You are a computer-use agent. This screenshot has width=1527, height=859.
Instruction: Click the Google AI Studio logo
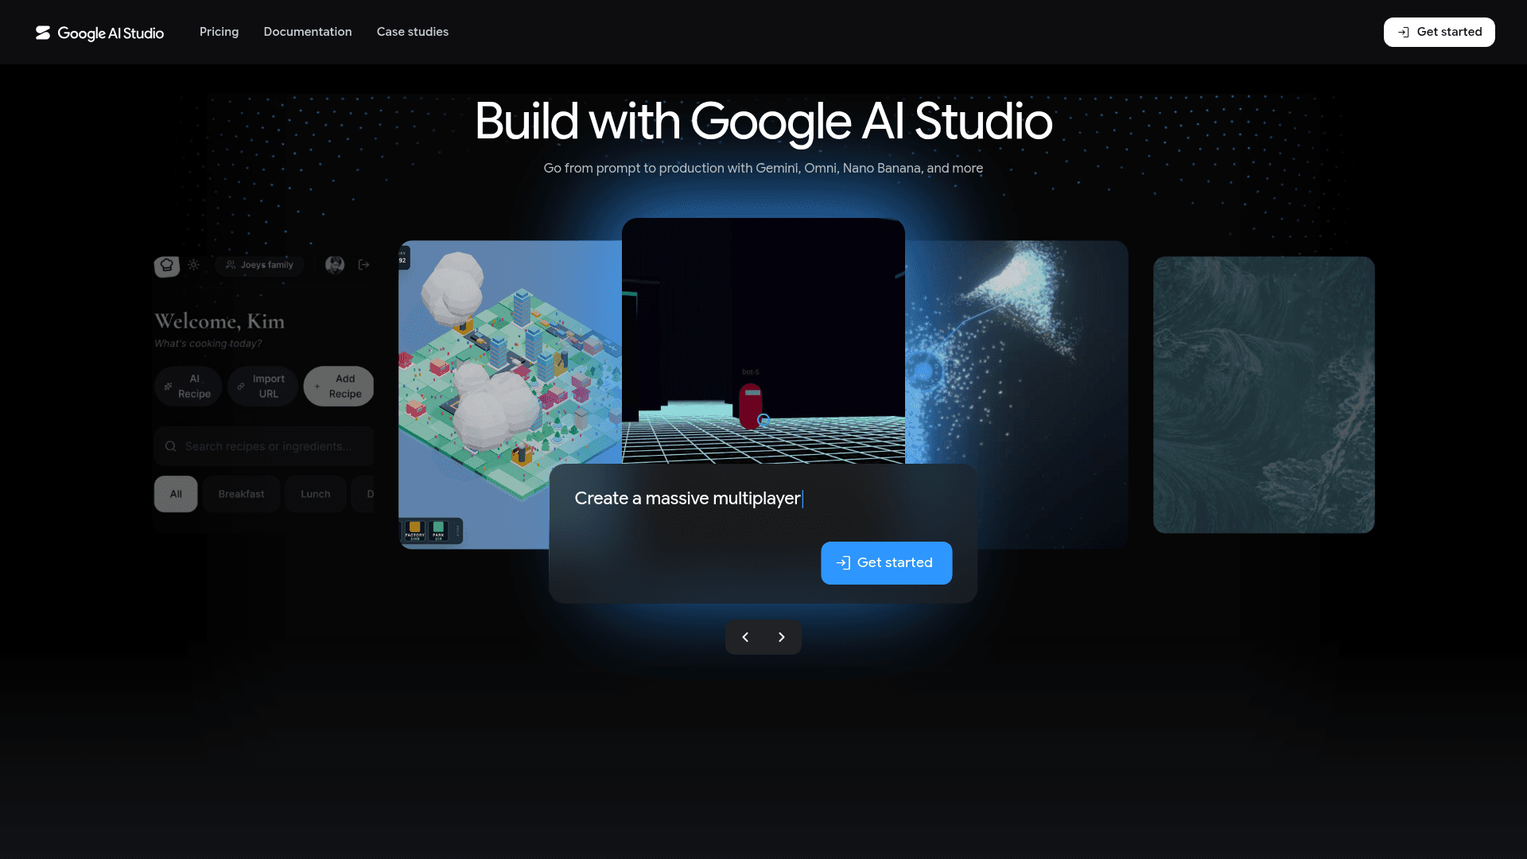(x=99, y=33)
